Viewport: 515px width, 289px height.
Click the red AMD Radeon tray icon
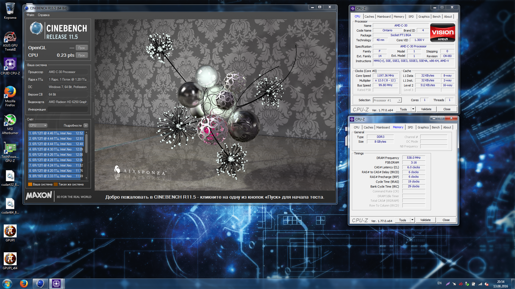point(461,284)
